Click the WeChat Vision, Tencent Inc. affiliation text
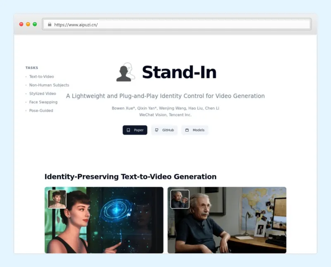This screenshot has width=331, height=267. pyautogui.click(x=165, y=115)
